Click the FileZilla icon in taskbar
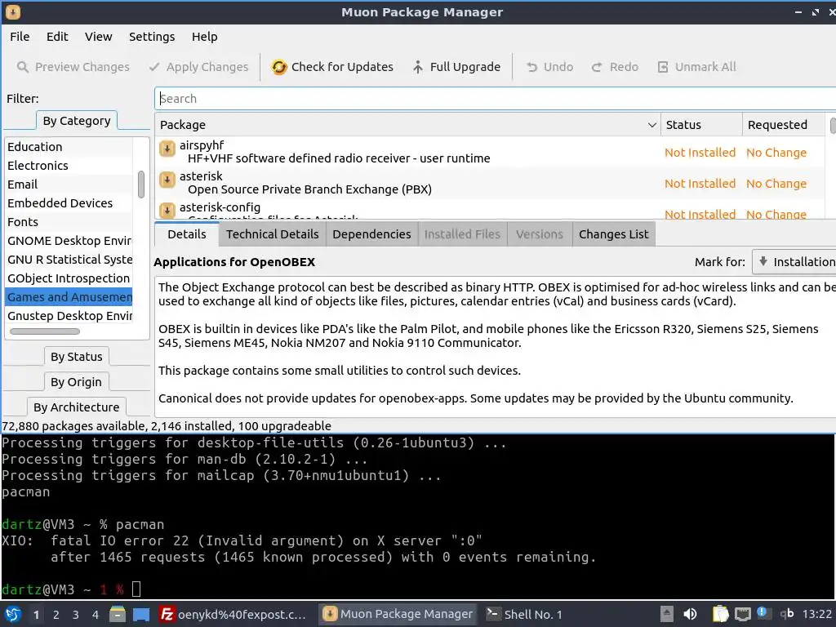Screen dimensions: 836x627 (167, 614)
